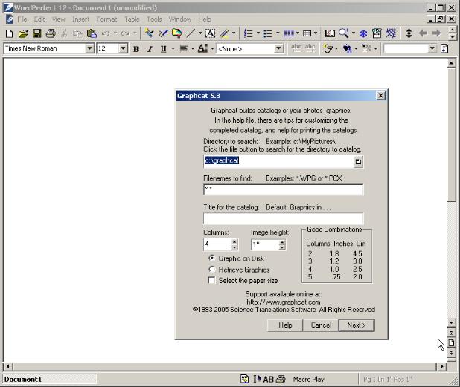The height and width of the screenshot is (387, 460).
Task: Check the Select the paper size box
Action: click(x=211, y=280)
